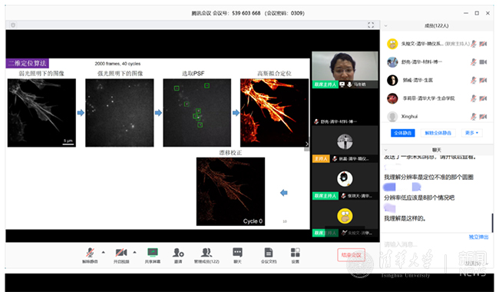Image resolution: width=499 pixels, height=292 pixels.
Task: Click the chat panel vertical scrollbar
Action: pos(493,223)
